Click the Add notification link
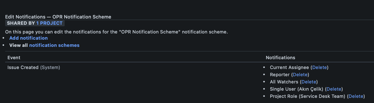The image size is (374, 103). pyautogui.click(x=29, y=38)
